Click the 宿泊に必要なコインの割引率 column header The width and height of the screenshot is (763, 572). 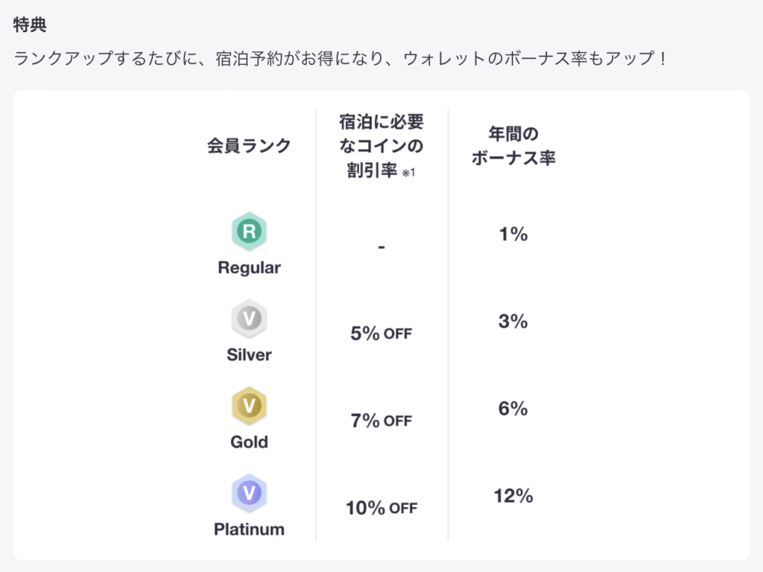(381, 146)
